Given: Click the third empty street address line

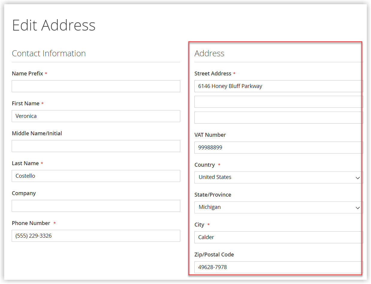Looking at the screenshot, I should [278, 117].
